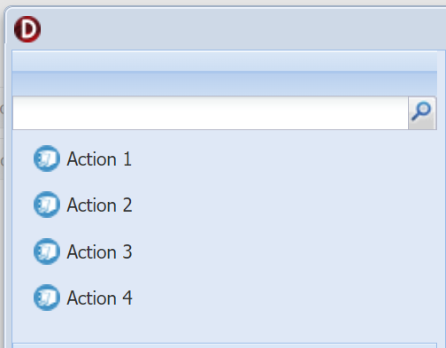The image size is (446, 348).
Task: Select the blue icon beside Action 1
Action: coord(47,159)
